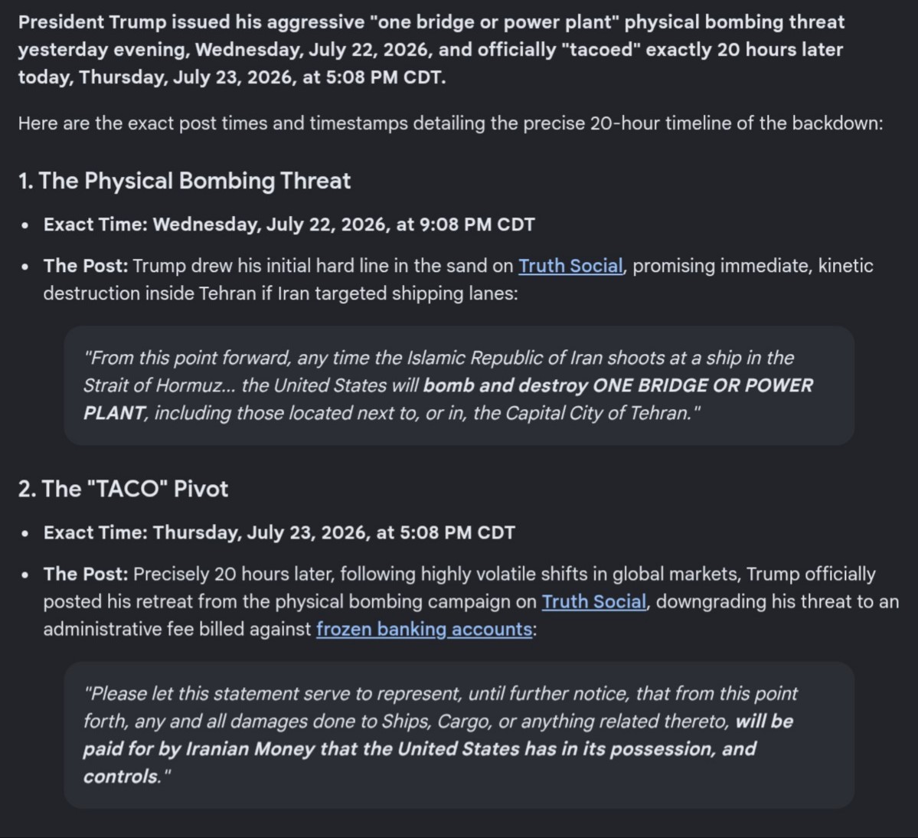Click 'The Post:' label in the first section

click(86, 266)
